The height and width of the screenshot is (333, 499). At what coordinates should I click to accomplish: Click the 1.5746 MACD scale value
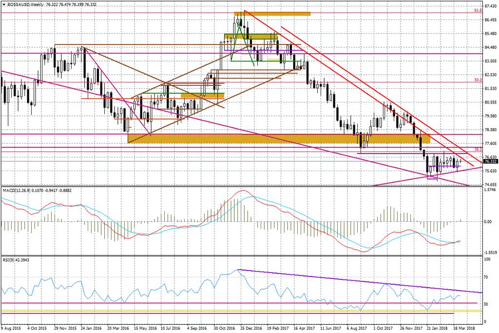pos(490,190)
